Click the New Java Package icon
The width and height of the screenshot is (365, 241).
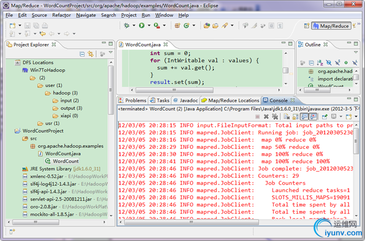(x=178, y=25)
